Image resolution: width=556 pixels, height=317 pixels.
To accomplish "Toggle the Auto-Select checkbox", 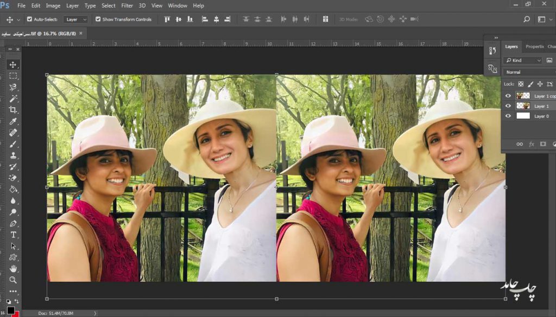I will [29, 19].
